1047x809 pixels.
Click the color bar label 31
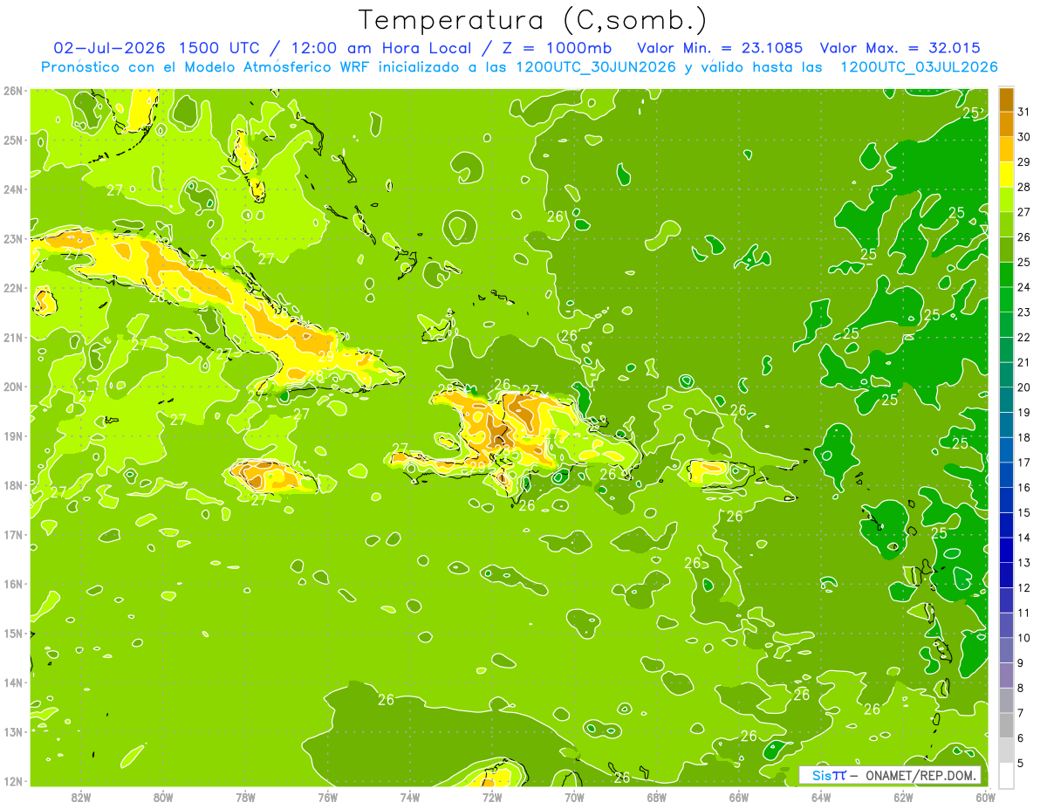(1023, 112)
